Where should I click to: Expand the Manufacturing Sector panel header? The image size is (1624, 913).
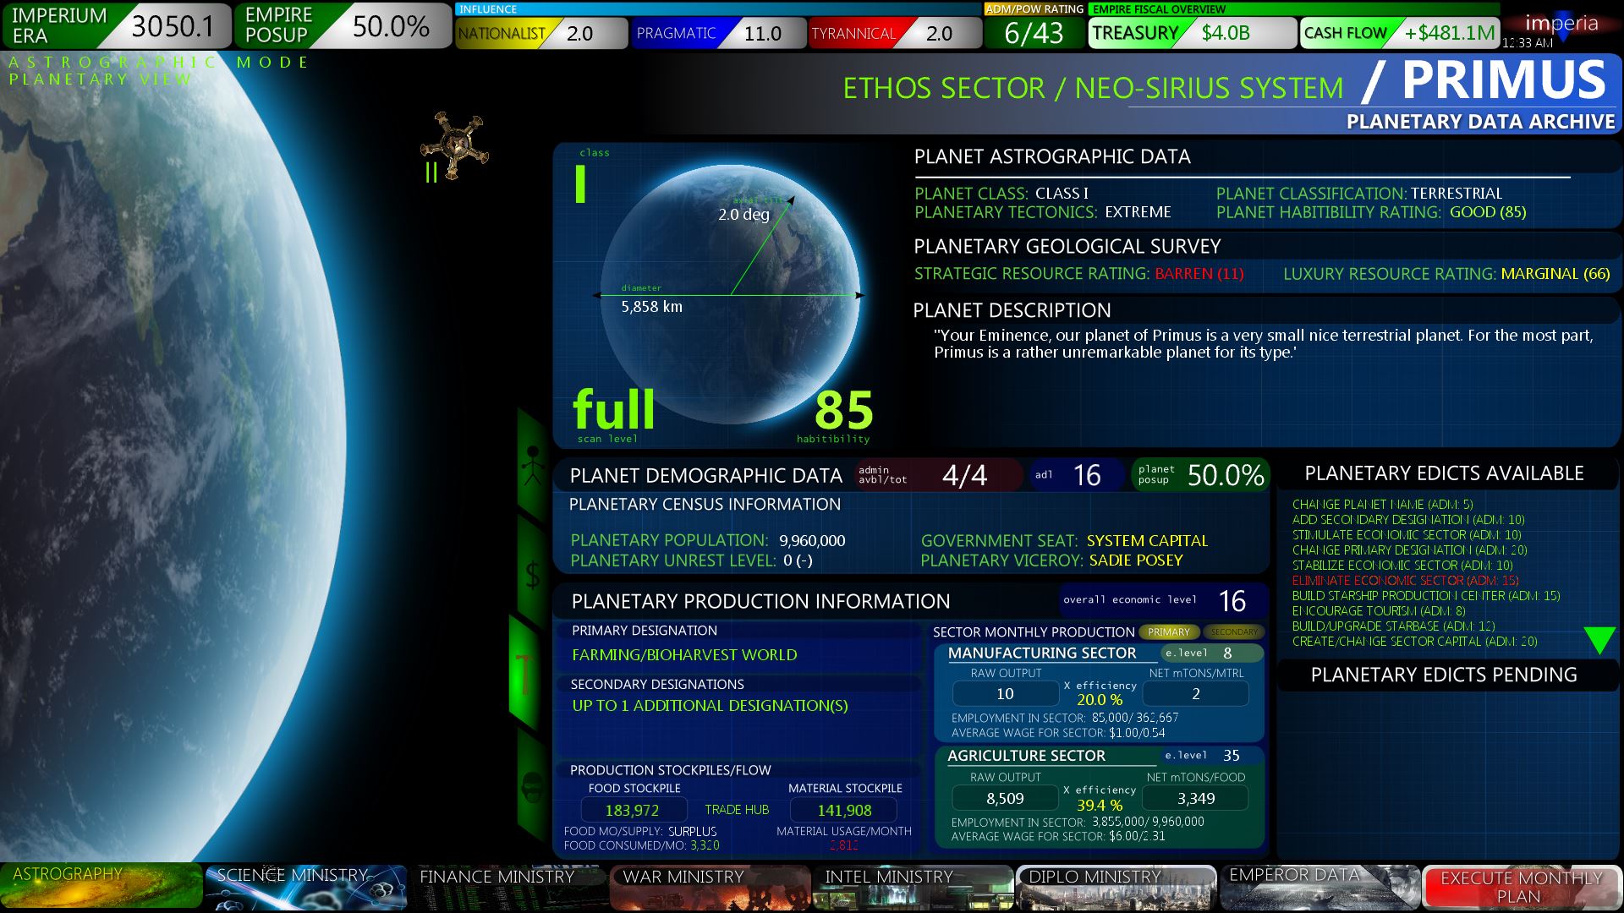[x=1042, y=653]
